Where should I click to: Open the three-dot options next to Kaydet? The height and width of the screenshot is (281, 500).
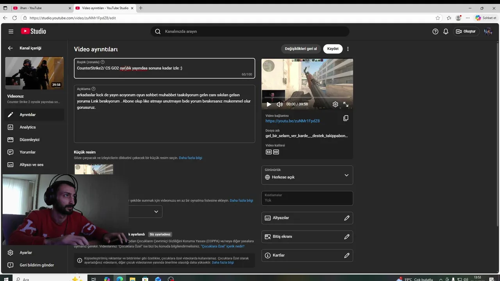pos(348,49)
